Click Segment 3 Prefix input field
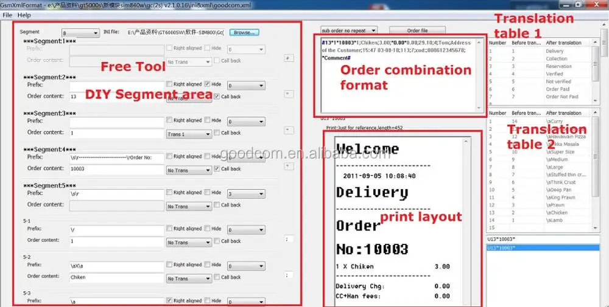Viewport: 609px width, 307px height. tap(117, 122)
